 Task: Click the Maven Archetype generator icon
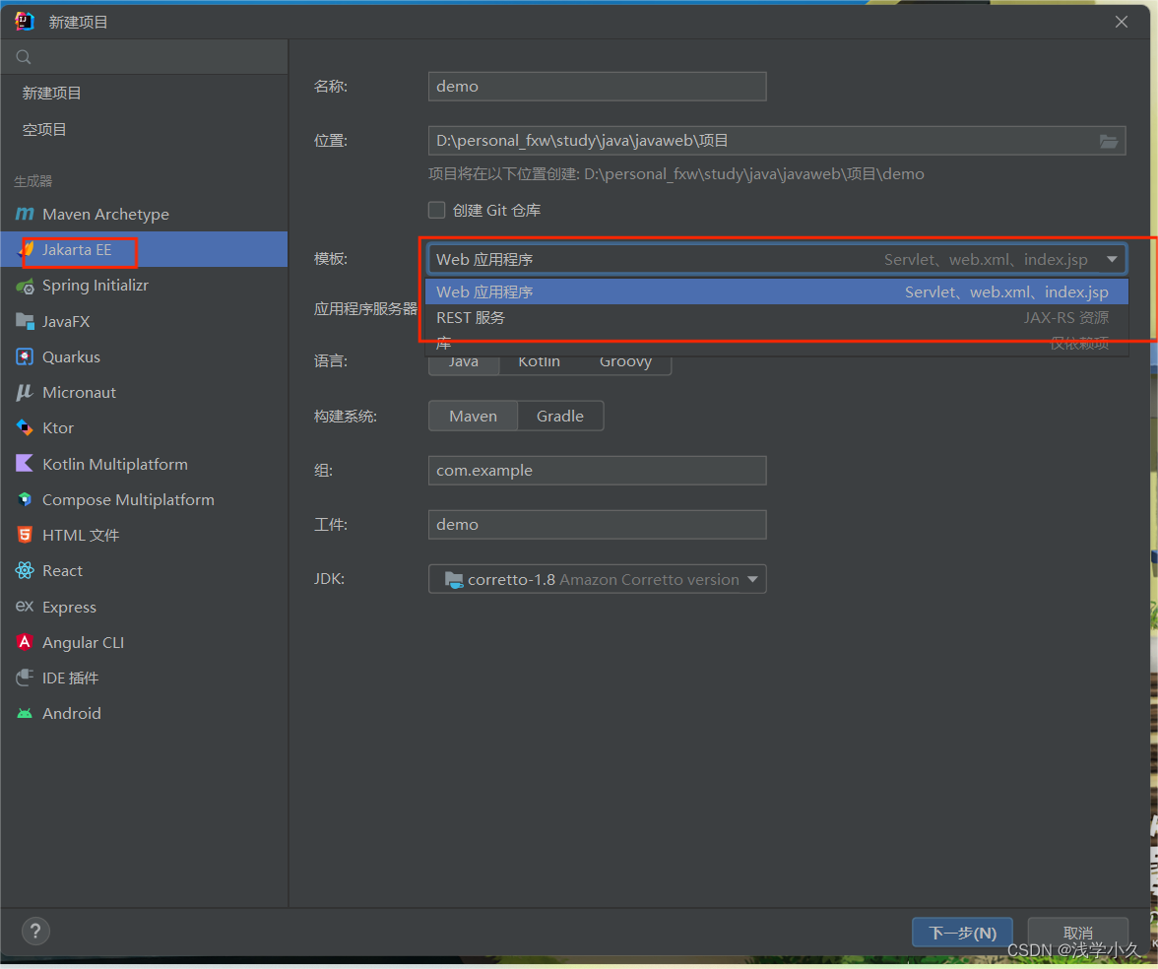pos(25,215)
